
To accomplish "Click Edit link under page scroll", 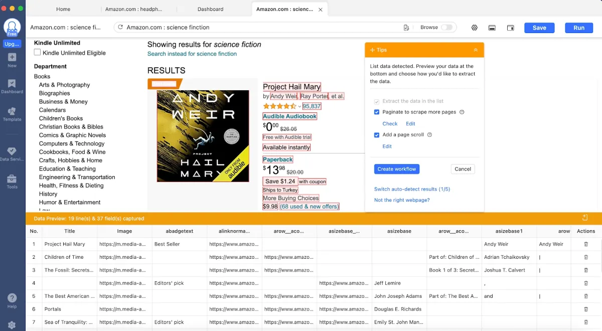I will coord(387,146).
